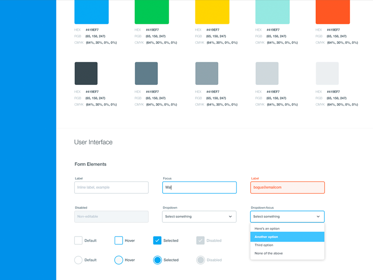Open the Select something dropdown
This screenshot has width=373, height=280.
pyautogui.click(x=199, y=217)
